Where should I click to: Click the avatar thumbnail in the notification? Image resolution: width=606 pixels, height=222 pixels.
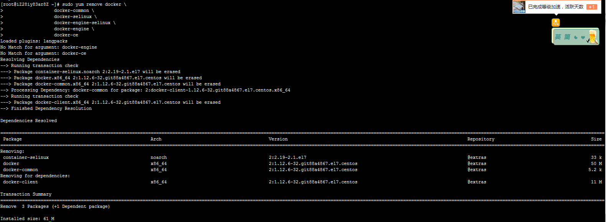(519, 7)
